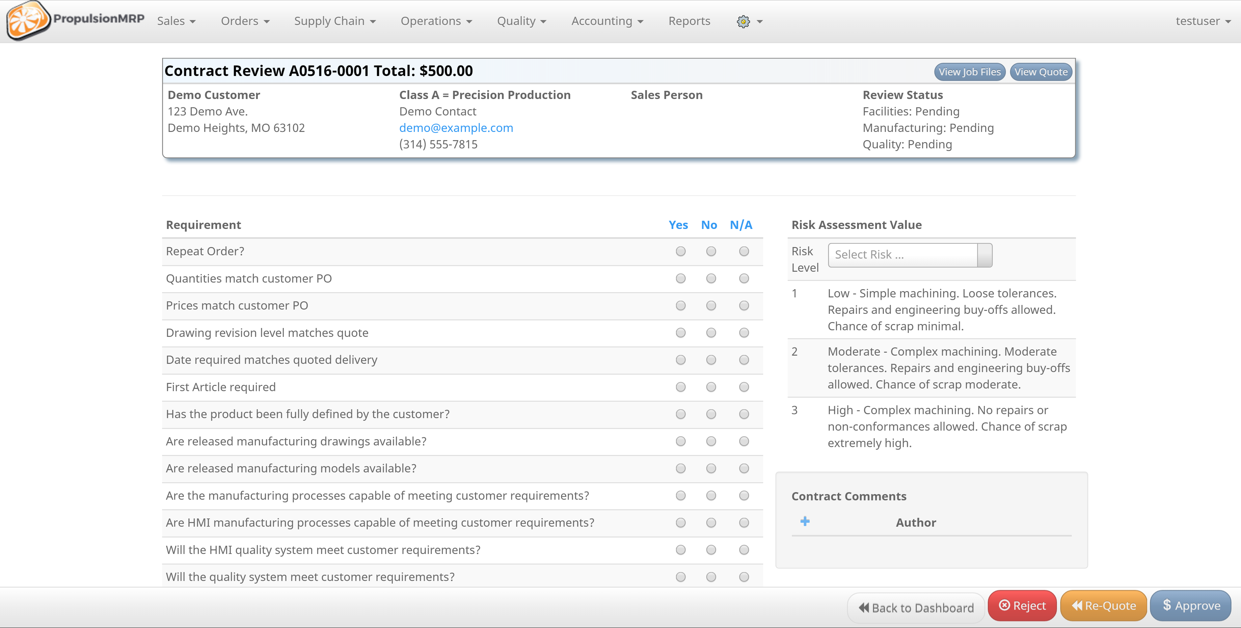Image resolution: width=1241 pixels, height=628 pixels.
Task: Open the Risk Level dropdown
Action: pyautogui.click(x=909, y=255)
